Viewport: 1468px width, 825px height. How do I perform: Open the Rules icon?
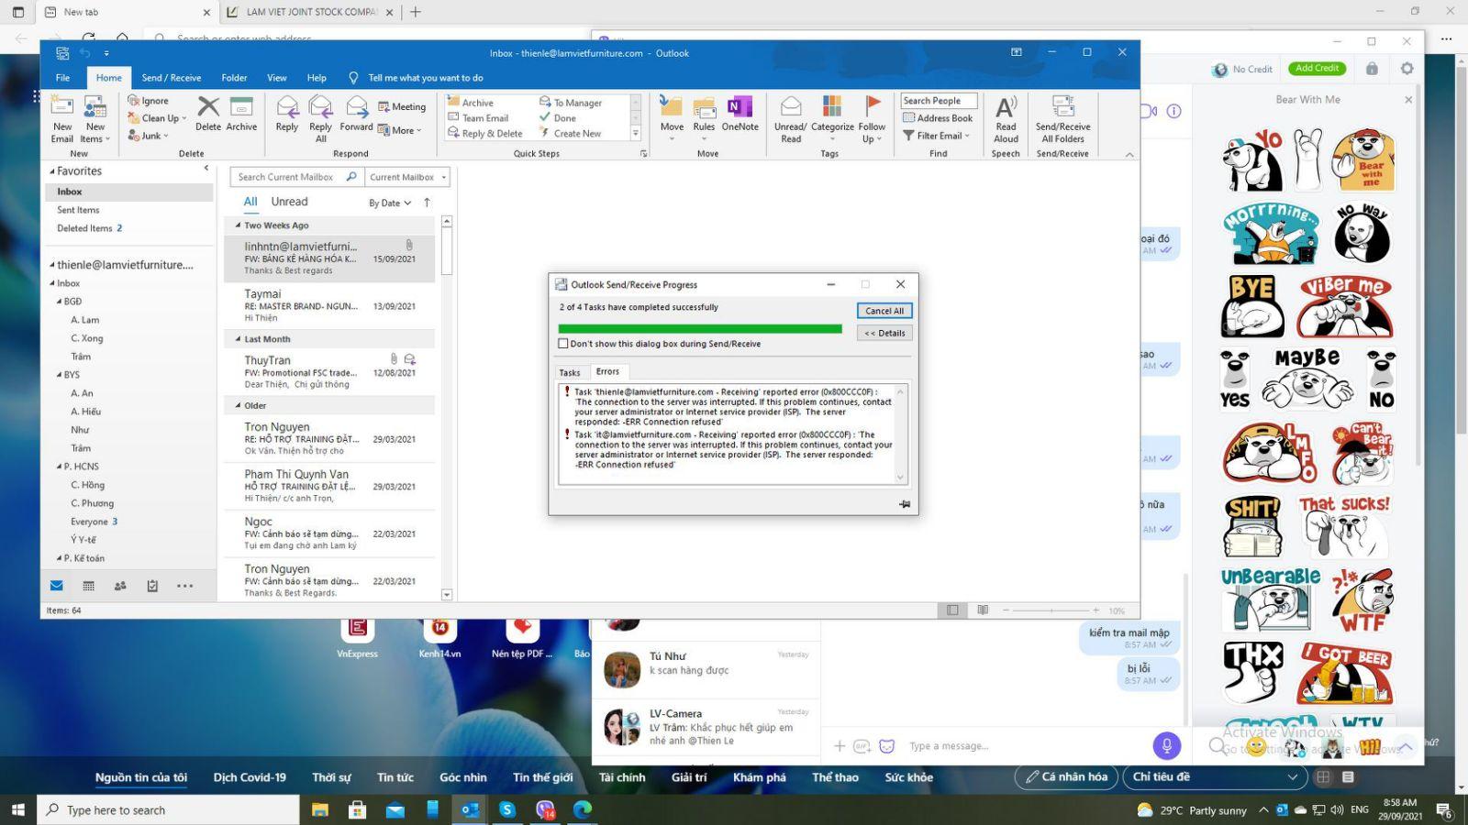[704, 106]
